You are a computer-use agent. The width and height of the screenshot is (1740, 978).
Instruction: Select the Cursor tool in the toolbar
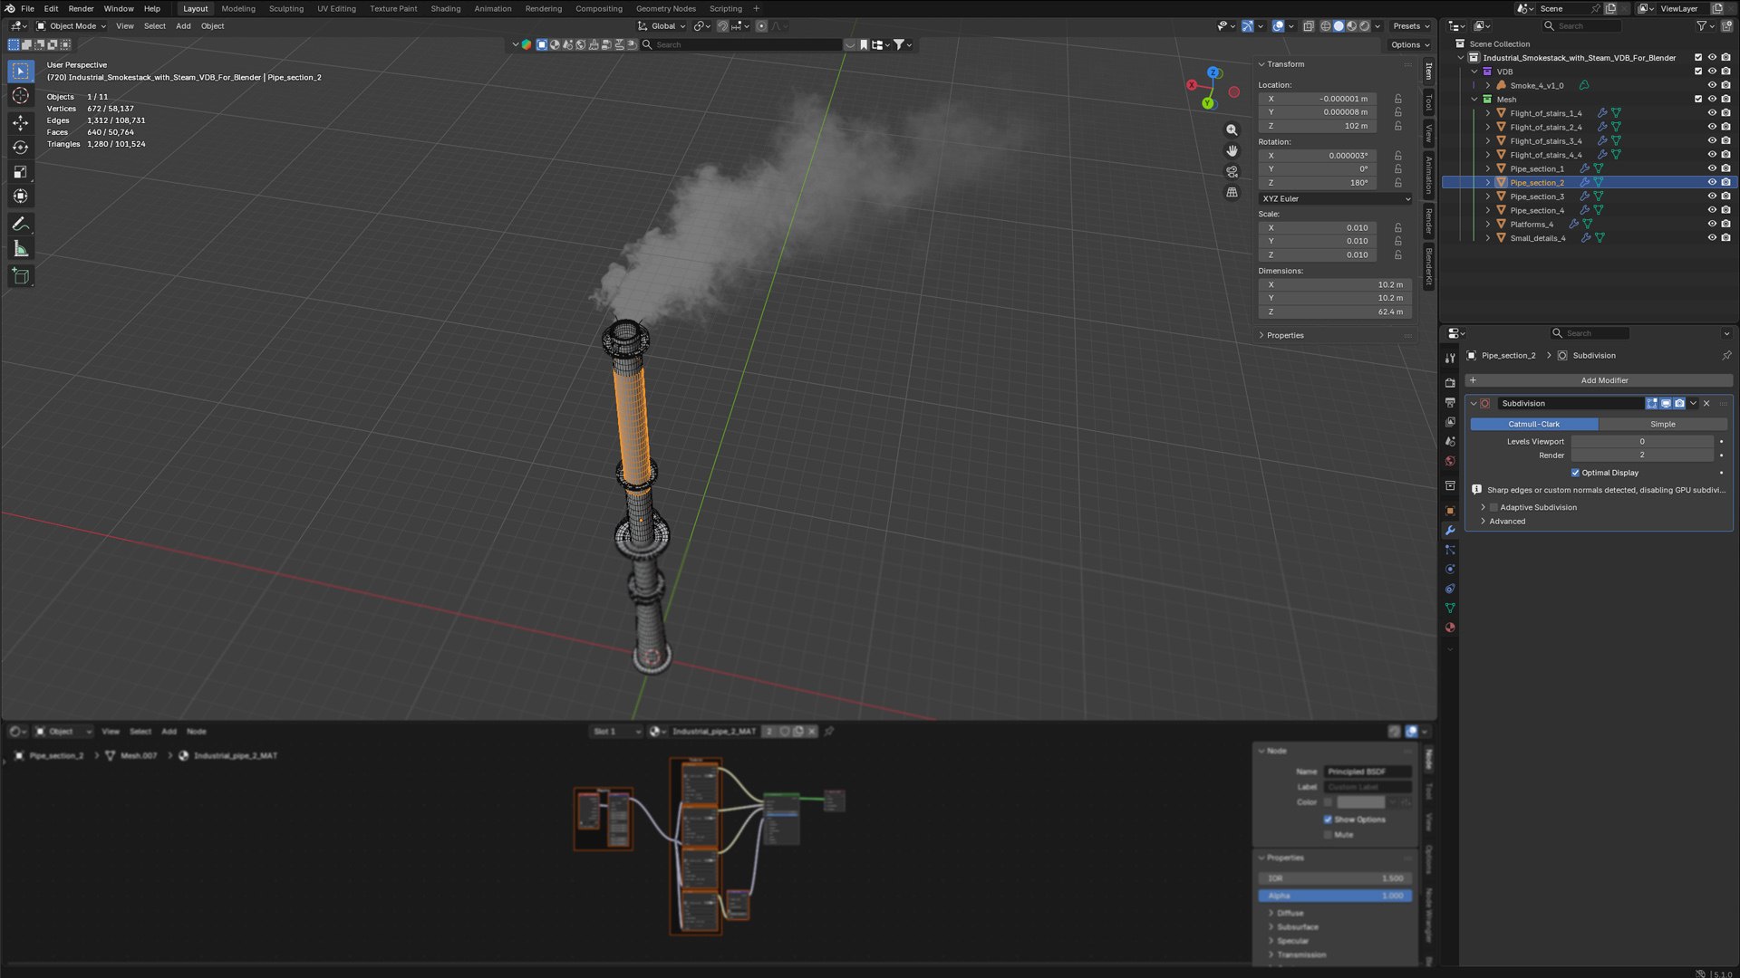click(21, 96)
